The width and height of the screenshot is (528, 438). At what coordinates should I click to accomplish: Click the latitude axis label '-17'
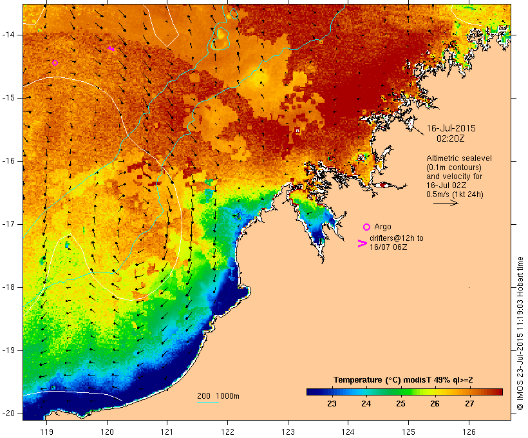(x=8, y=224)
